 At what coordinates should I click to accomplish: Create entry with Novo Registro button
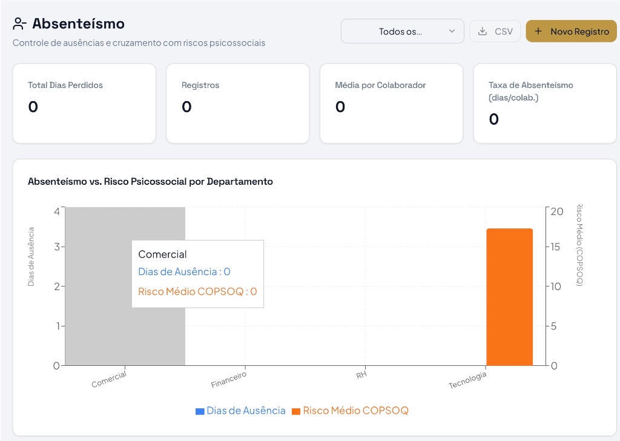tap(571, 31)
